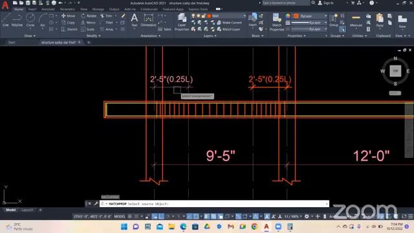Click the Paste clipboard tool

[380, 20]
